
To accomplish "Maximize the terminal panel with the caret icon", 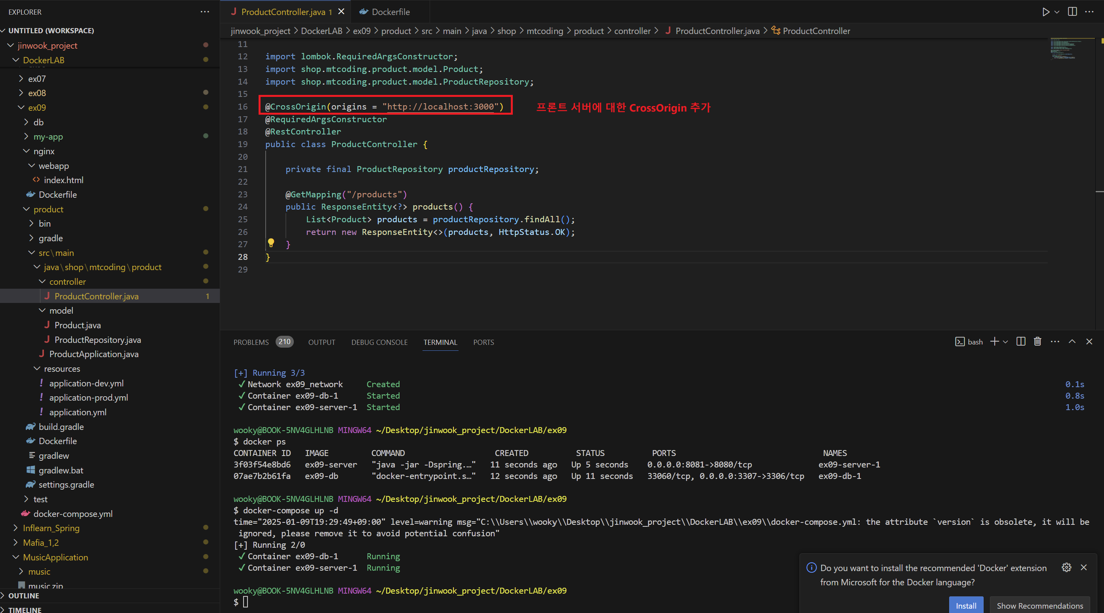I will pyautogui.click(x=1072, y=342).
